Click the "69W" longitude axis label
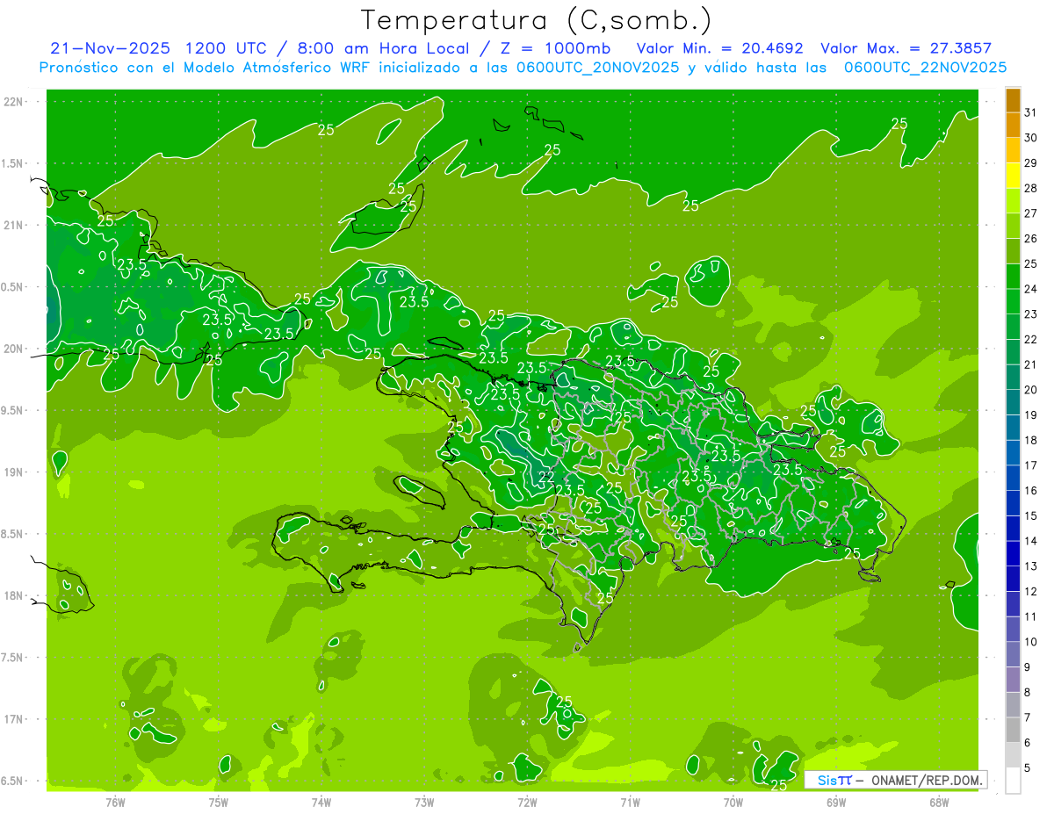Viewport: 1054px width, 814px height. click(x=836, y=802)
